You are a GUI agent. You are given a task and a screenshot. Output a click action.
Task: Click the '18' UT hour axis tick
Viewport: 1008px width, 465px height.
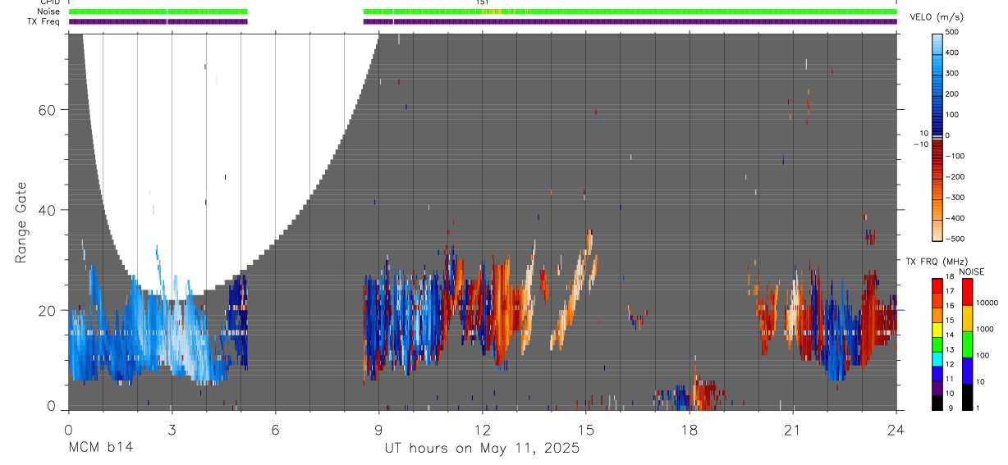pos(689,429)
